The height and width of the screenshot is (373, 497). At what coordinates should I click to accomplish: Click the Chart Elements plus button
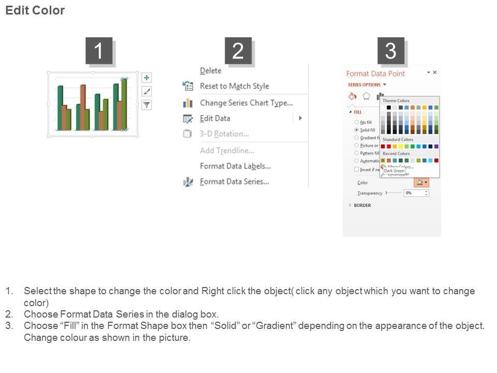pos(147,78)
